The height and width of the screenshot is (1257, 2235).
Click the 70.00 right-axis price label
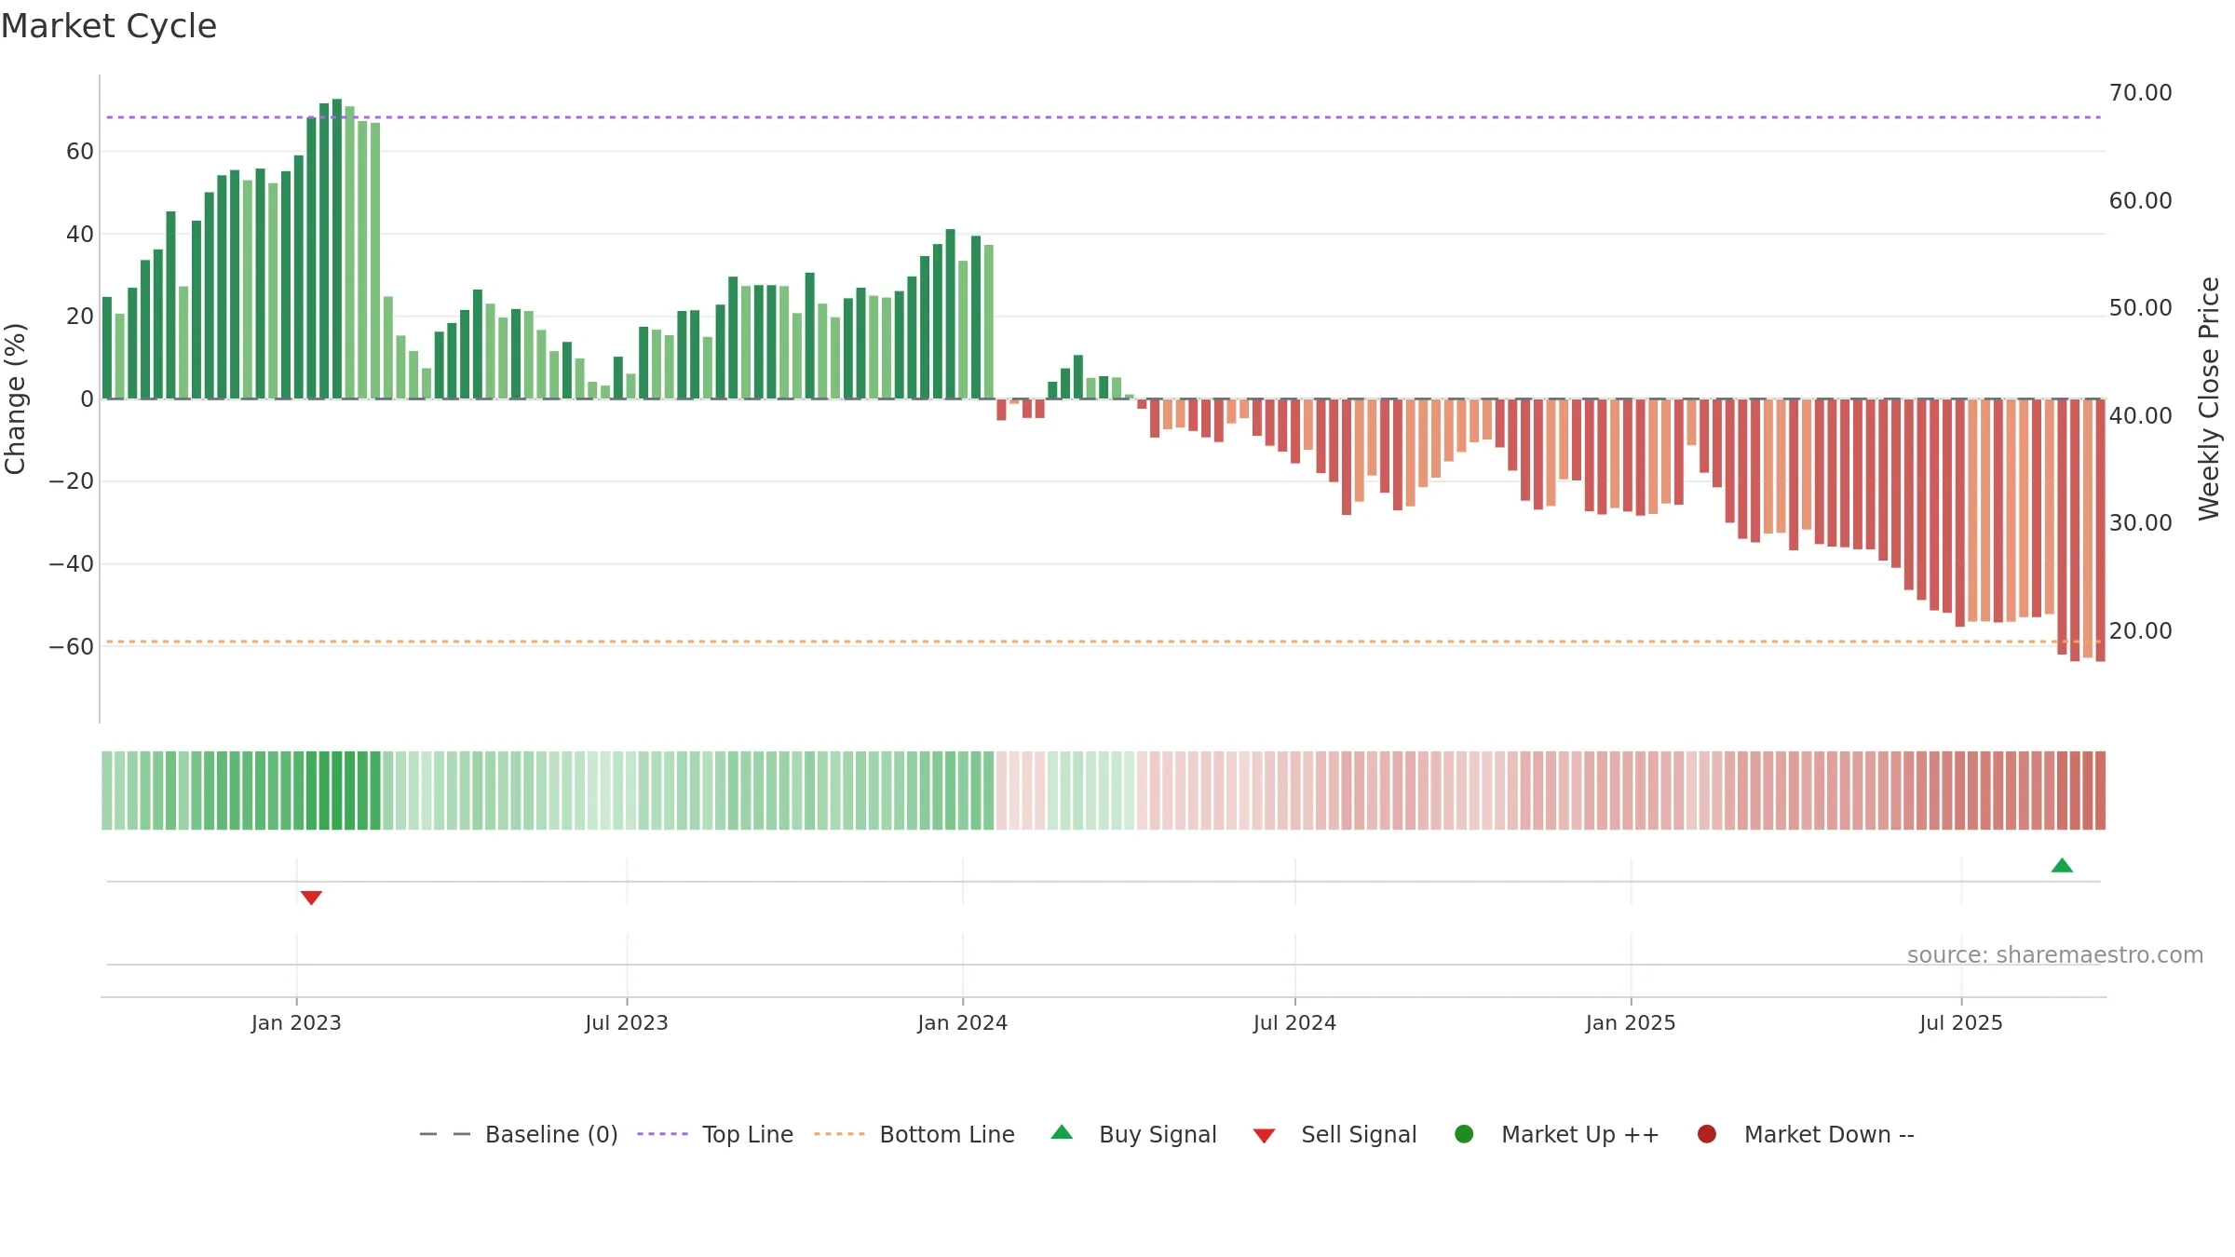click(x=2140, y=93)
